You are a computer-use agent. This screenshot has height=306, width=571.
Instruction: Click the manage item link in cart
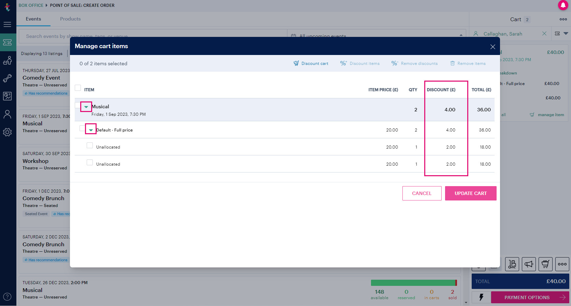pos(547,115)
